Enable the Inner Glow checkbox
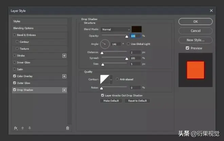The width and height of the screenshot is (224, 141). [15, 62]
